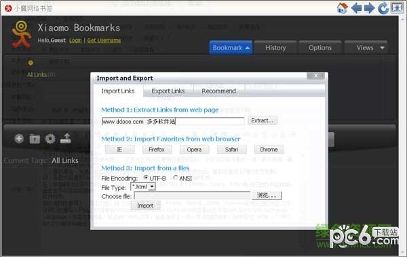
Task: Import favorites from Safari
Action: pos(231,149)
